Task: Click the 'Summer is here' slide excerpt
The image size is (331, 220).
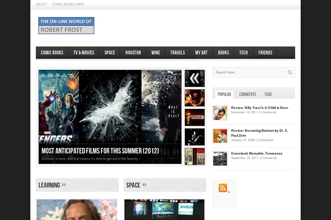Action: [x=91, y=159]
